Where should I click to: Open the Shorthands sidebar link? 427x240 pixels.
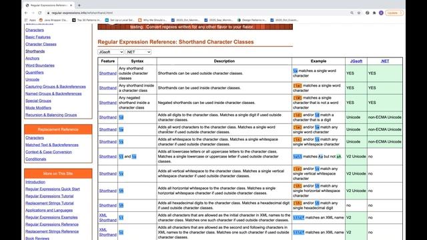pos(35,51)
